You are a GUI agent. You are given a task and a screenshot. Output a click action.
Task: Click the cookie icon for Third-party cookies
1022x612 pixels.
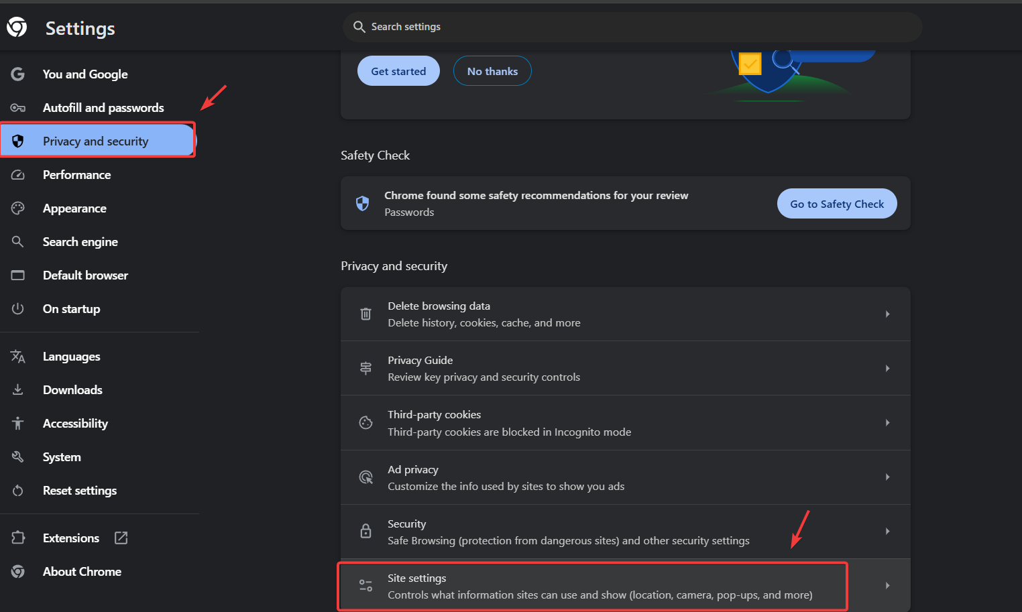coord(365,422)
